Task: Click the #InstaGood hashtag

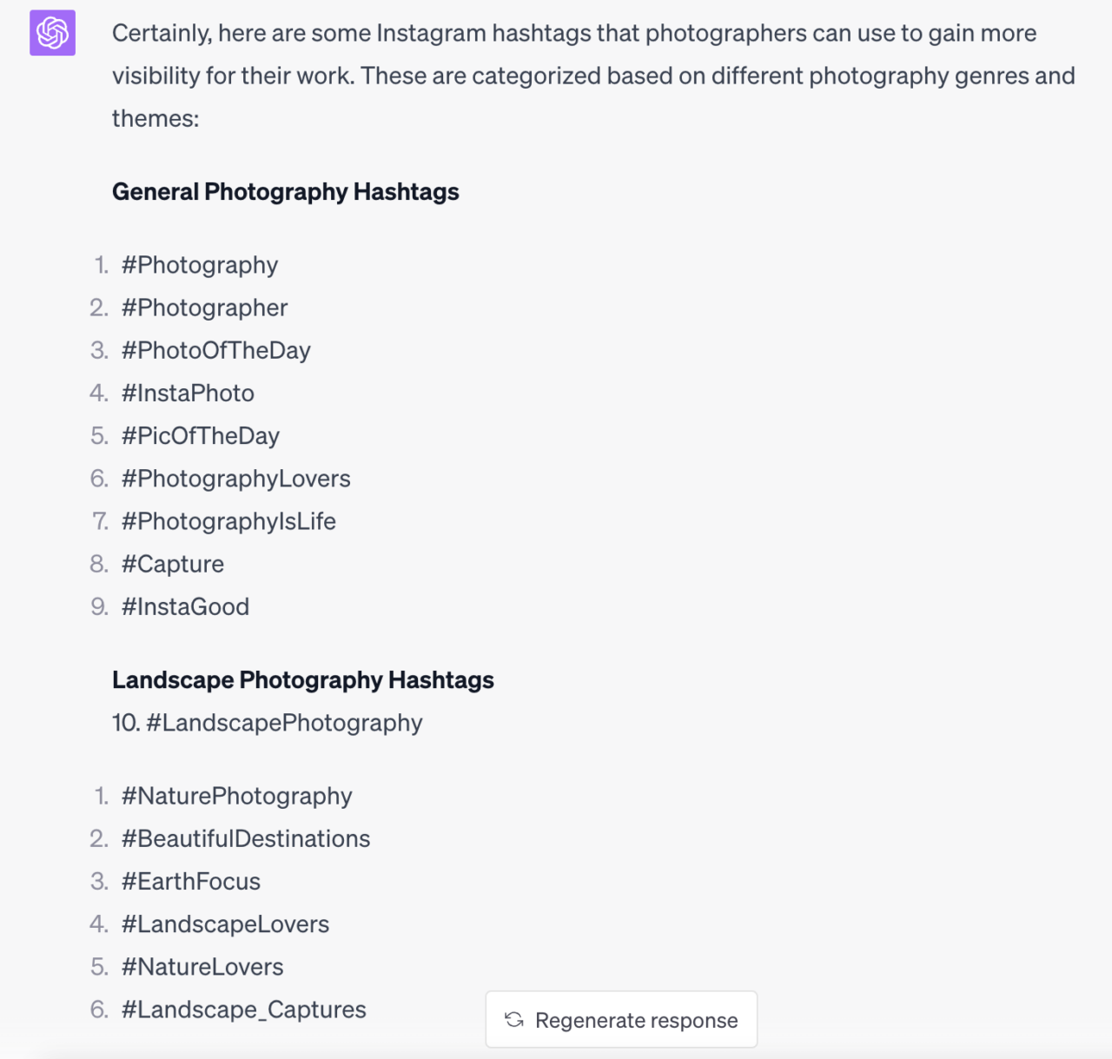Action: tap(185, 606)
